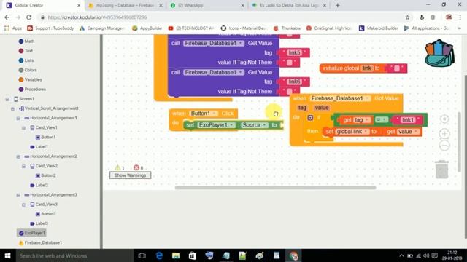Open the Chrome three-dot menu

click(x=460, y=17)
